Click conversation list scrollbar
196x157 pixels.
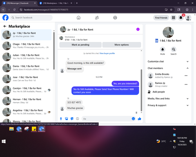(x=54, y=51)
